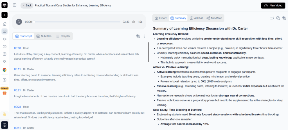
Task: Copy the summary using the copy icon
Action: [278, 18]
